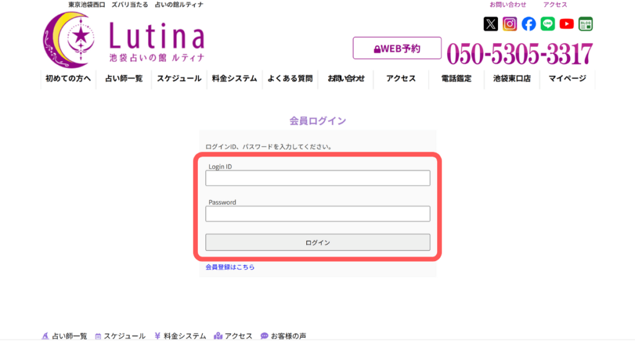The width and height of the screenshot is (635, 344).
Task: Open the YouTube icon in header
Action: click(x=567, y=24)
